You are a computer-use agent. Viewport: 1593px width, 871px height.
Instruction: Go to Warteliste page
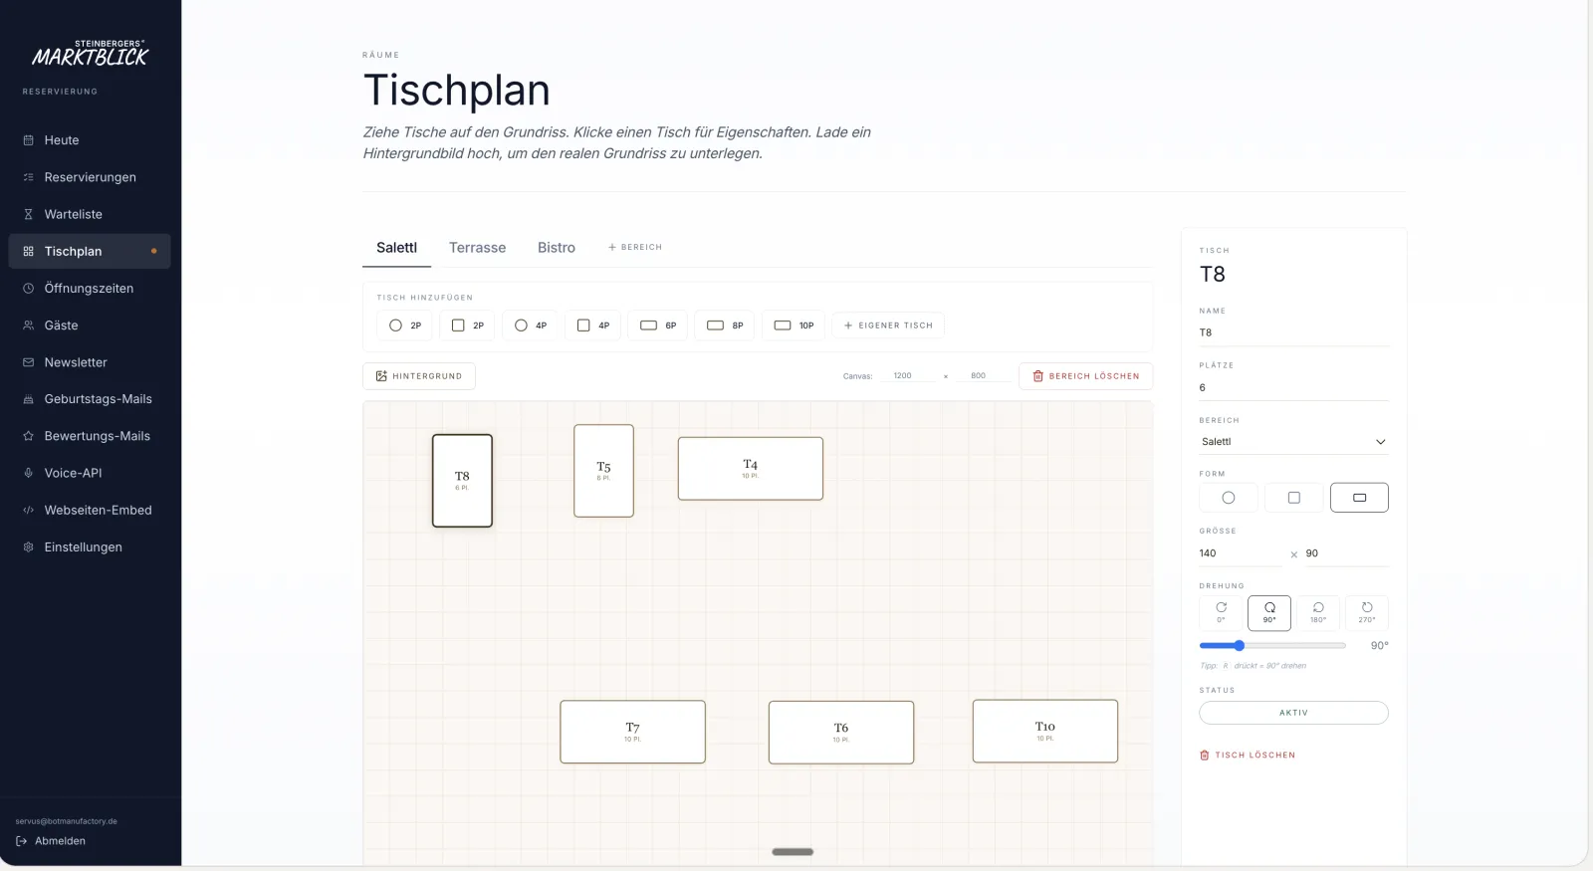90,214
